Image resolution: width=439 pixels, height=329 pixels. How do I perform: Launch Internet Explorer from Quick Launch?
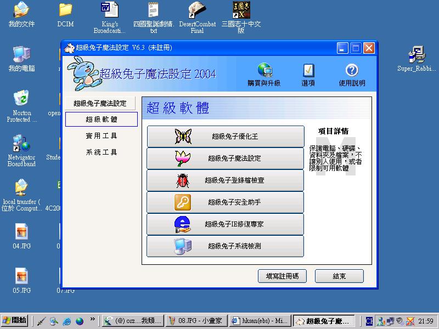point(67,321)
